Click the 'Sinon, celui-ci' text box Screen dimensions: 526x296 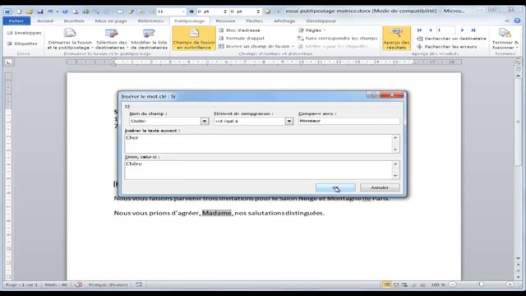click(x=258, y=170)
